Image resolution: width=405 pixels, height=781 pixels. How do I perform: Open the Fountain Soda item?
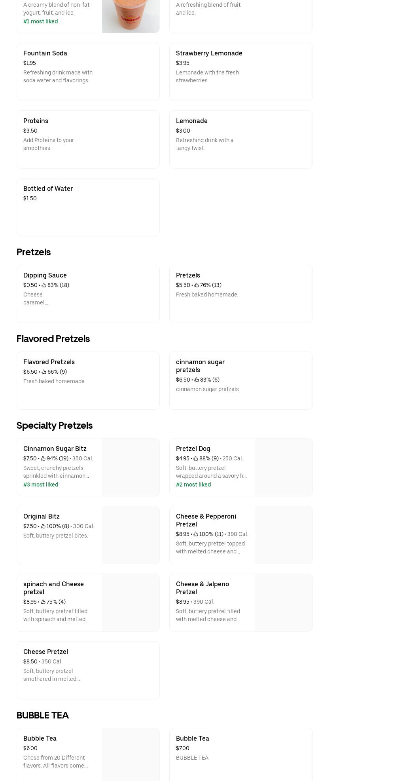[88, 72]
